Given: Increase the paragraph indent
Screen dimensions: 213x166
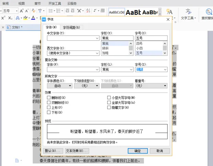Looking at the screenshot, I should coord(73,11).
